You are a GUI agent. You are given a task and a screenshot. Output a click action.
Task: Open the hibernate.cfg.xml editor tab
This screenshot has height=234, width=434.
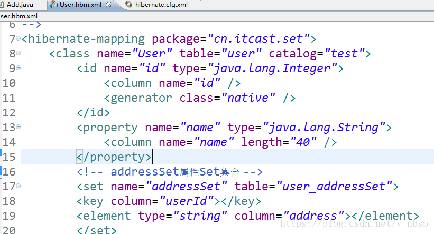pyautogui.click(x=161, y=5)
